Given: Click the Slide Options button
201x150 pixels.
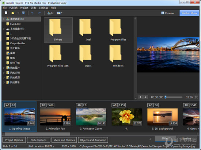Looking at the screenshot, I should (x=39, y=140).
